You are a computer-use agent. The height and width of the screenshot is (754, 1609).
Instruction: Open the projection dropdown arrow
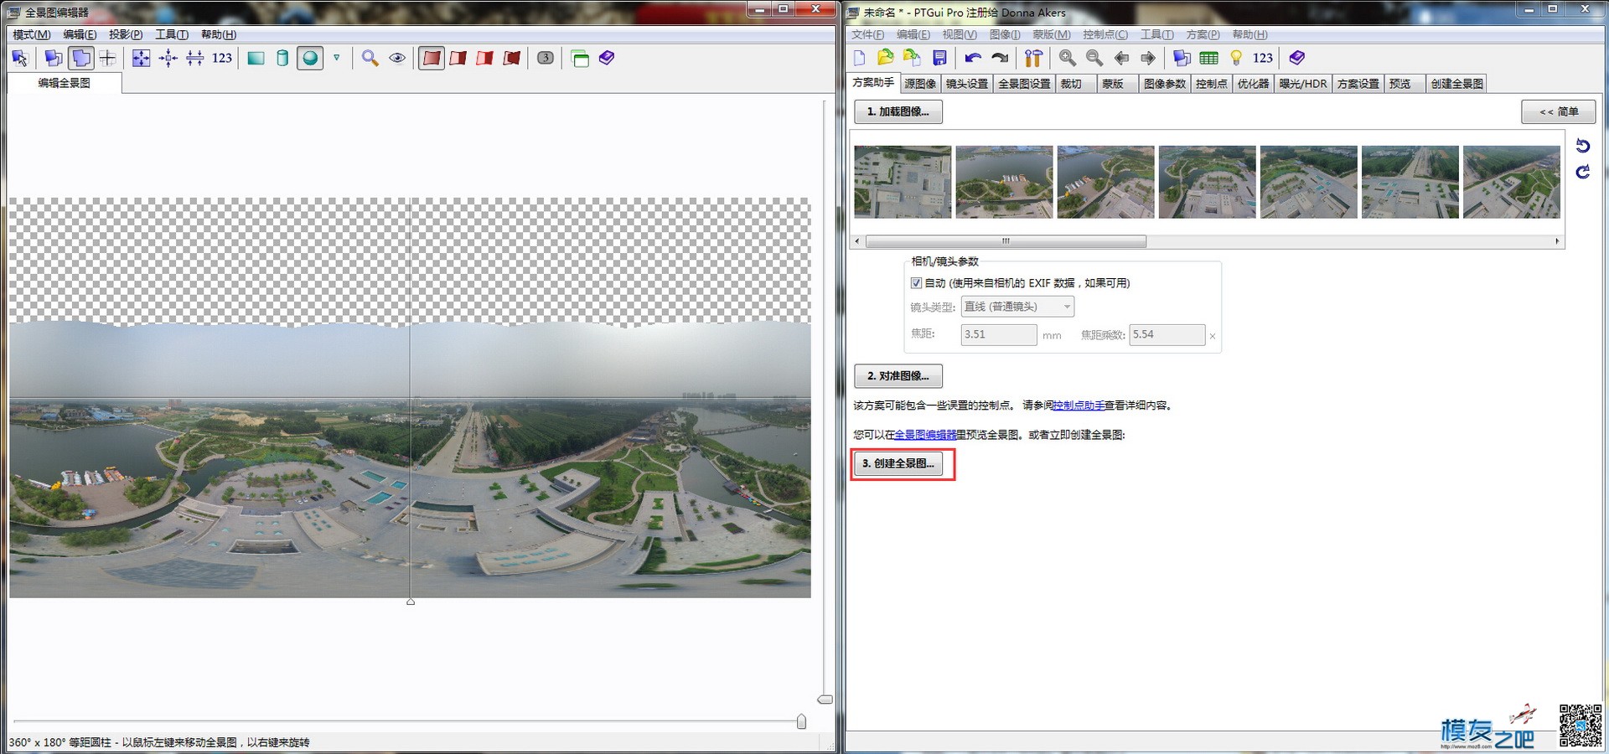point(337,58)
